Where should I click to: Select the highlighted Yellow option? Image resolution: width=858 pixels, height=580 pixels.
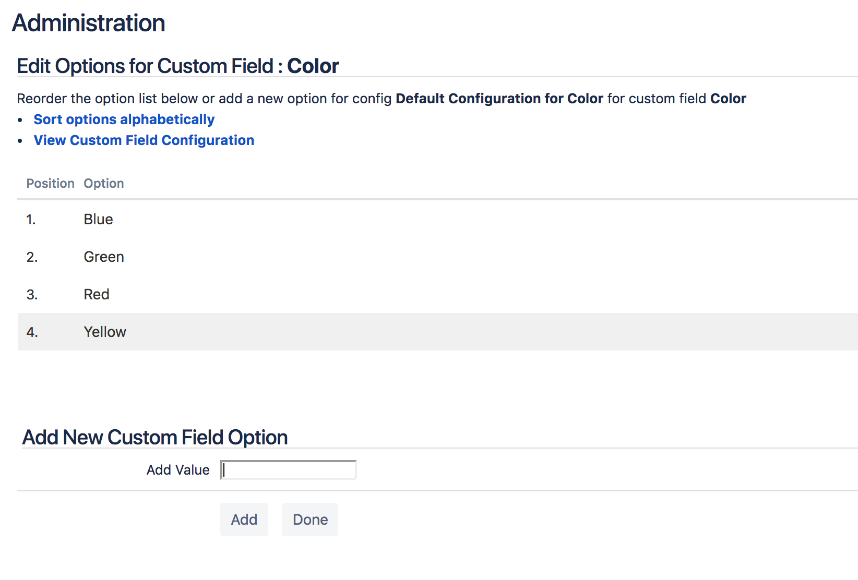pyautogui.click(x=105, y=332)
